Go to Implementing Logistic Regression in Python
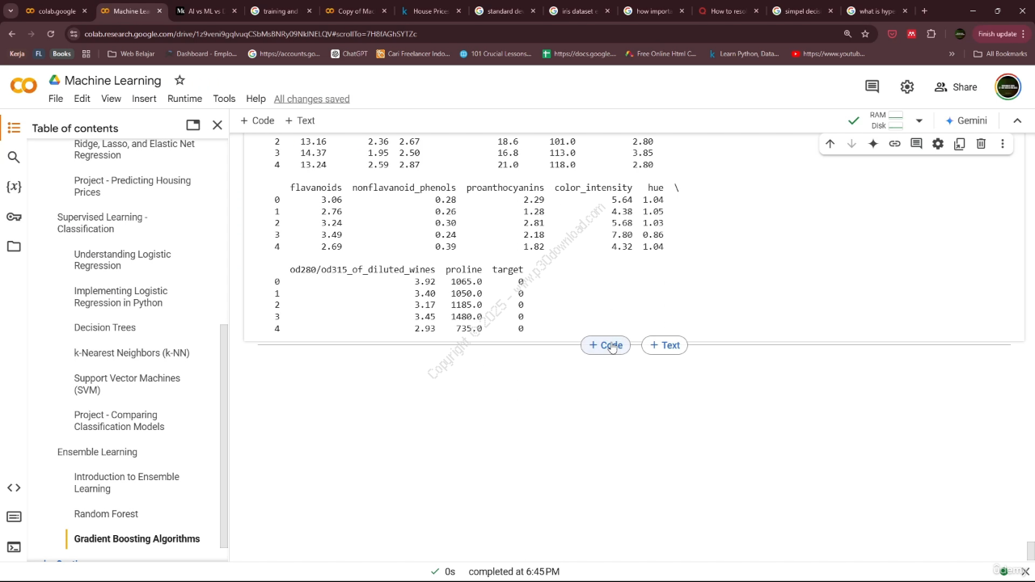This screenshot has height=582, width=1035. (x=120, y=297)
